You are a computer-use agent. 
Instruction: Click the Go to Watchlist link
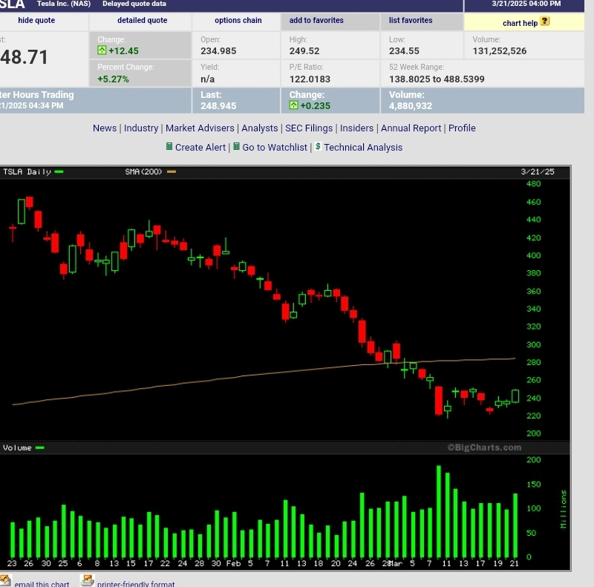coord(275,148)
